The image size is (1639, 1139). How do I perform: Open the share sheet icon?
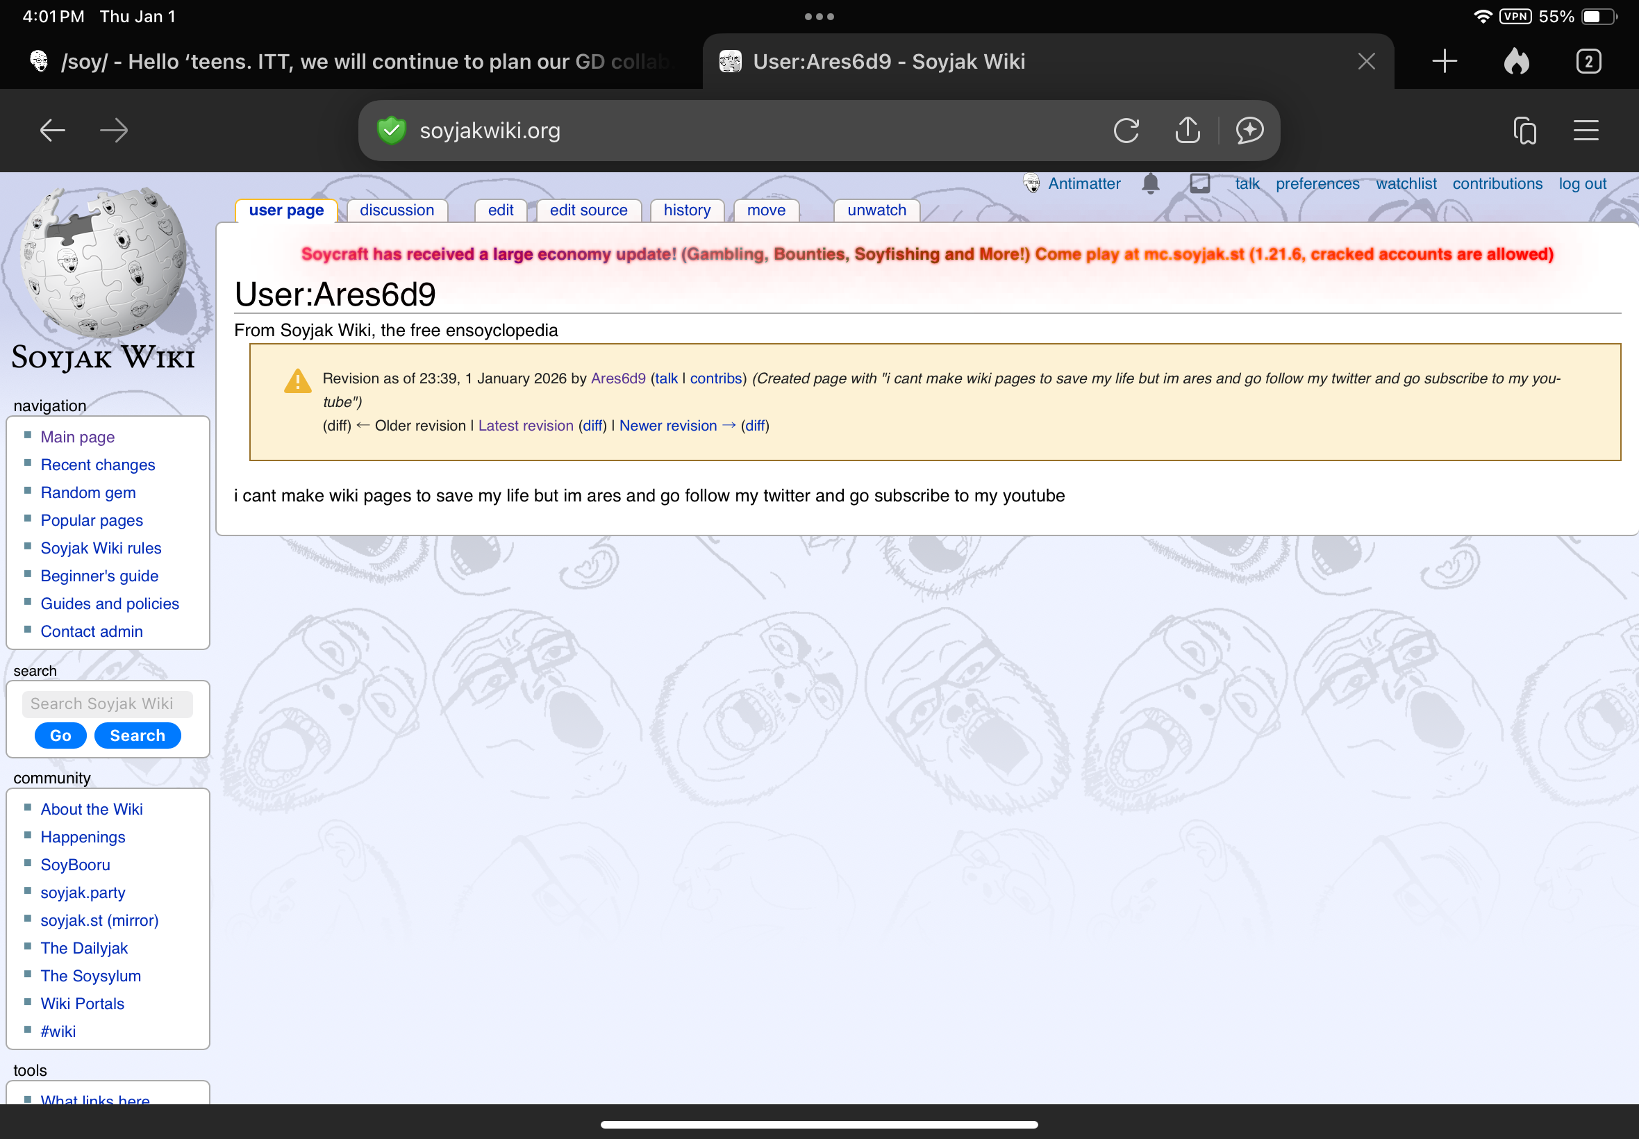[1188, 131]
